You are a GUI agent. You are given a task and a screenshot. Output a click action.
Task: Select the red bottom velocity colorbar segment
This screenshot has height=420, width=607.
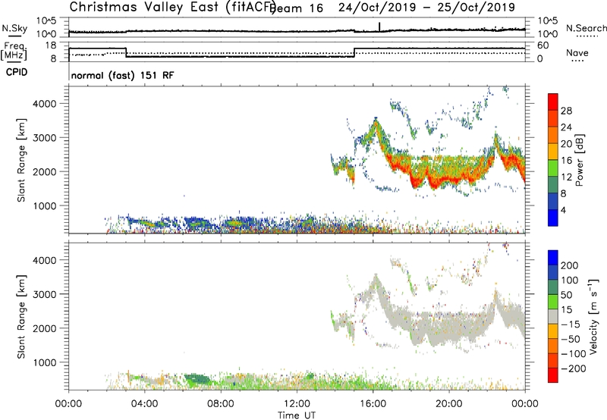point(553,375)
